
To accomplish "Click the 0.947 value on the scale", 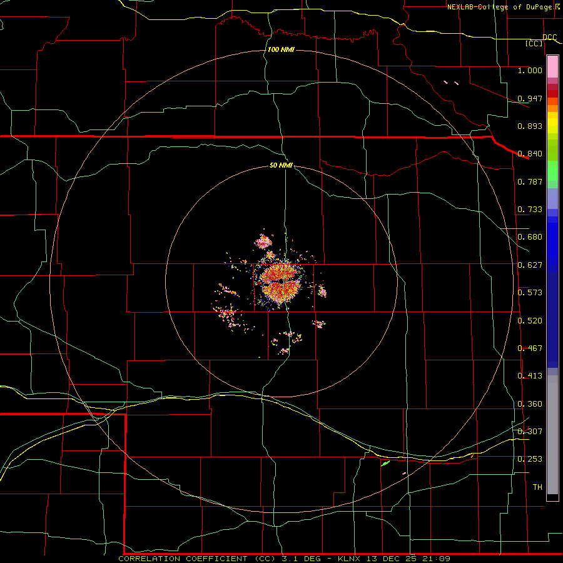I will point(530,98).
